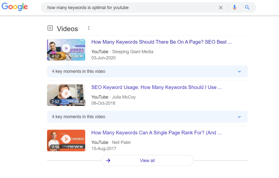Click the 4:52 duration badge on the thumbnail
This screenshot has height=178, width=279.
pyautogui.click(x=55, y=56)
